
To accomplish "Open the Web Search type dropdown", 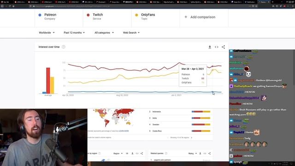I will (x=131, y=33).
